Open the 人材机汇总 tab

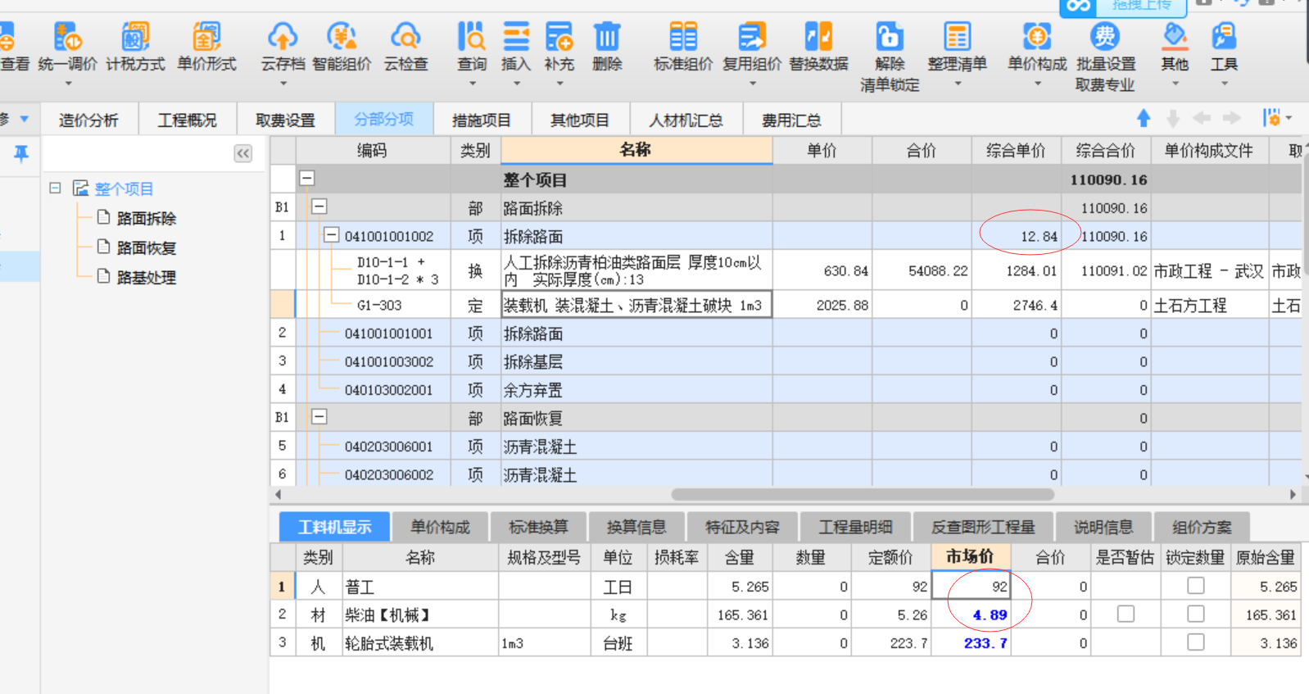pos(686,120)
